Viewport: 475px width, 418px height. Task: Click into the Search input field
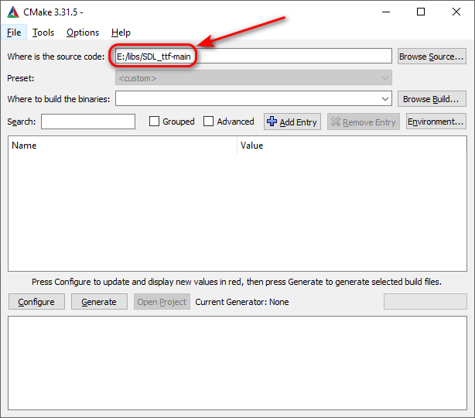88,122
